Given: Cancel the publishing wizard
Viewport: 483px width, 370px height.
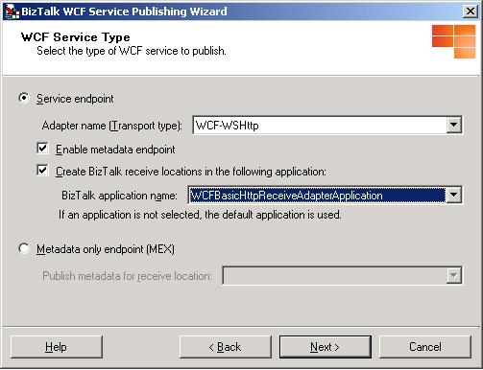Looking at the screenshot, I should click(425, 347).
